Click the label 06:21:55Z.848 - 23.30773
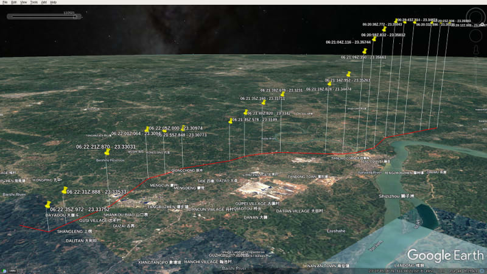Screen dimensions: 487x274 (x=182, y=135)
